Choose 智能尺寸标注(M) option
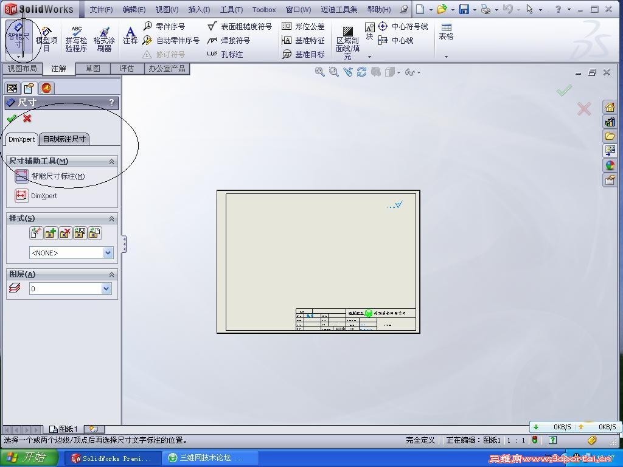The height and width of the screenshot is (467, 623). 50,176
